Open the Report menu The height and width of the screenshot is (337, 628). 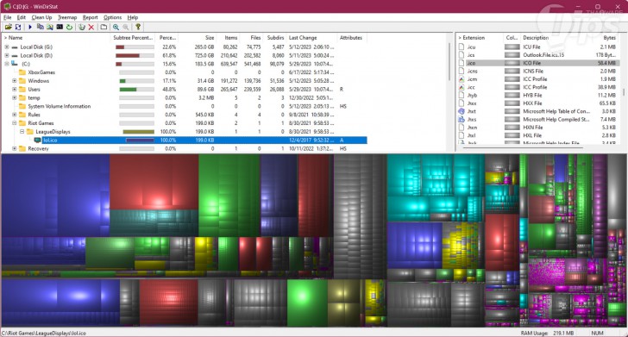click(x=90, y=17)
